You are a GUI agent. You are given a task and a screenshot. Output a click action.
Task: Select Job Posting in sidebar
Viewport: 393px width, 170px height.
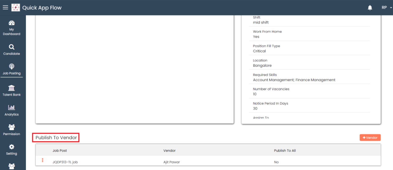pos(12,69)
